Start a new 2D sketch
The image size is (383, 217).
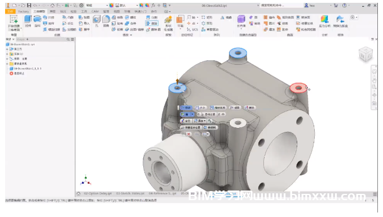14,23
